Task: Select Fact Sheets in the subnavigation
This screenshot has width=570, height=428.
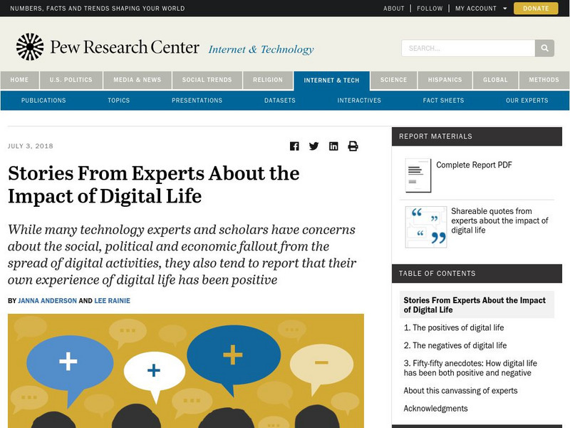Action: click(x=443, y=101)
